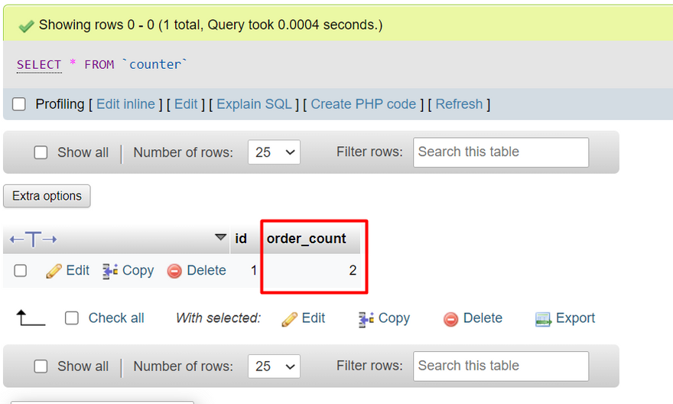The width and height of the screenshot is (673, 404).
Task: Click the red Delete icon in the data row
Action: [174, 271]
